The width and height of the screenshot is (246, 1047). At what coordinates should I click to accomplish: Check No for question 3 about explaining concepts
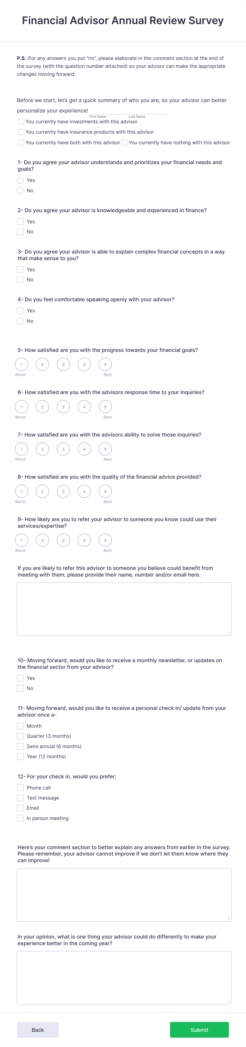pos(20,279)
